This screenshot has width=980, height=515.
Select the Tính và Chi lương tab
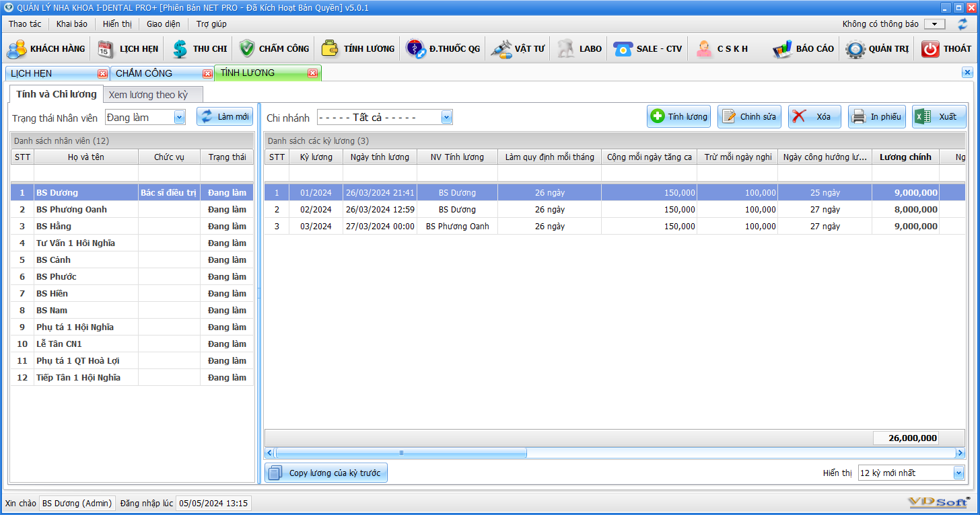point(57,94)
